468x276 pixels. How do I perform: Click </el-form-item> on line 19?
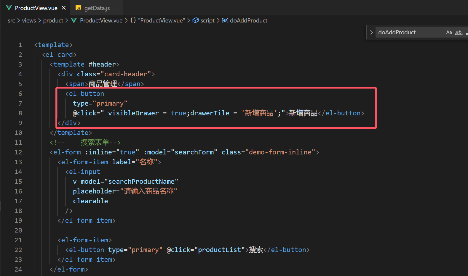[x=87, y=221]
